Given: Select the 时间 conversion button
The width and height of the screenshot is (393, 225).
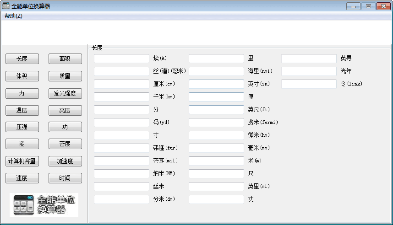Looking at the screenshot, I should click(65, 178).
